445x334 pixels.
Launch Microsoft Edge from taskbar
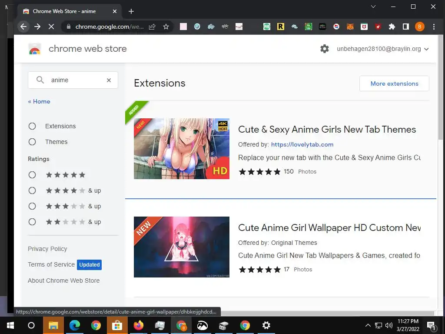pyautogui.click(x=75, y=325)
